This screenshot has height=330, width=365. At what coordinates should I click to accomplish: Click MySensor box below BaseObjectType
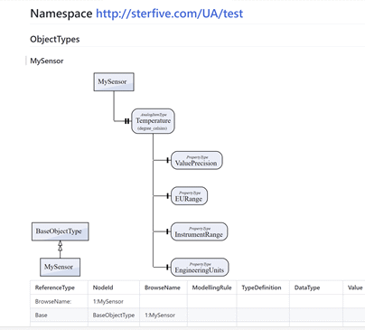[x=61, y=267]
